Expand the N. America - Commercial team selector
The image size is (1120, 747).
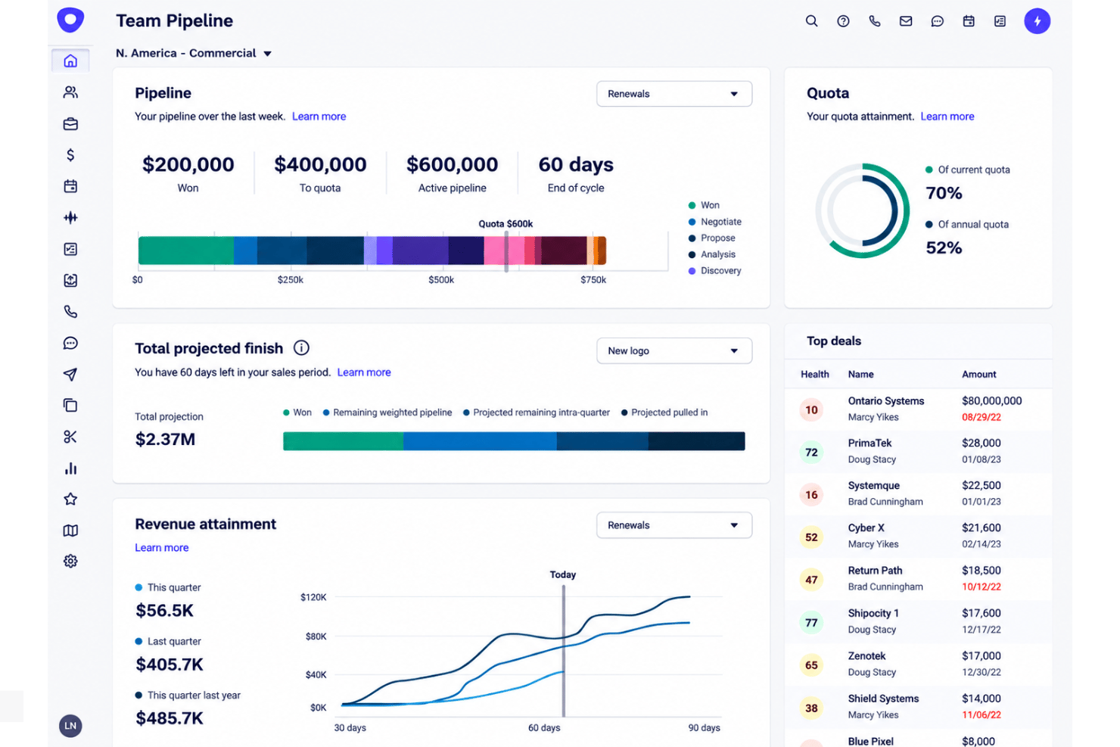pos(194,53)
